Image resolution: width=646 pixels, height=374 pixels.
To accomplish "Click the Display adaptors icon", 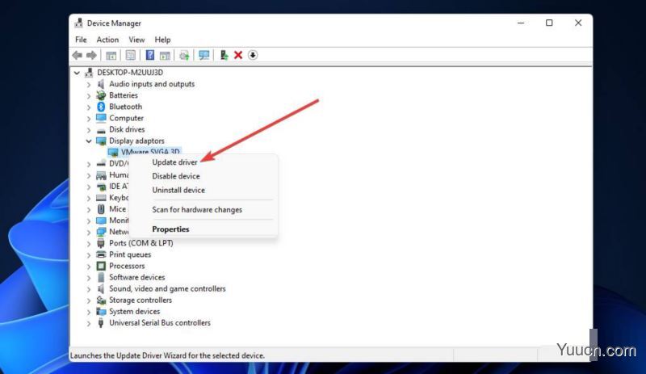I will pos(101,141).
